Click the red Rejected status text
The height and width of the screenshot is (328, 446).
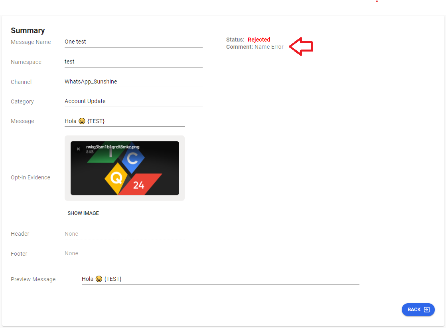[x=259, y=40]
